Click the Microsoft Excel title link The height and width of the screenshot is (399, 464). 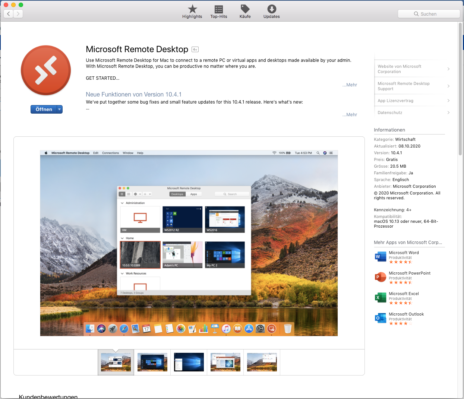[x=404, y=294]
